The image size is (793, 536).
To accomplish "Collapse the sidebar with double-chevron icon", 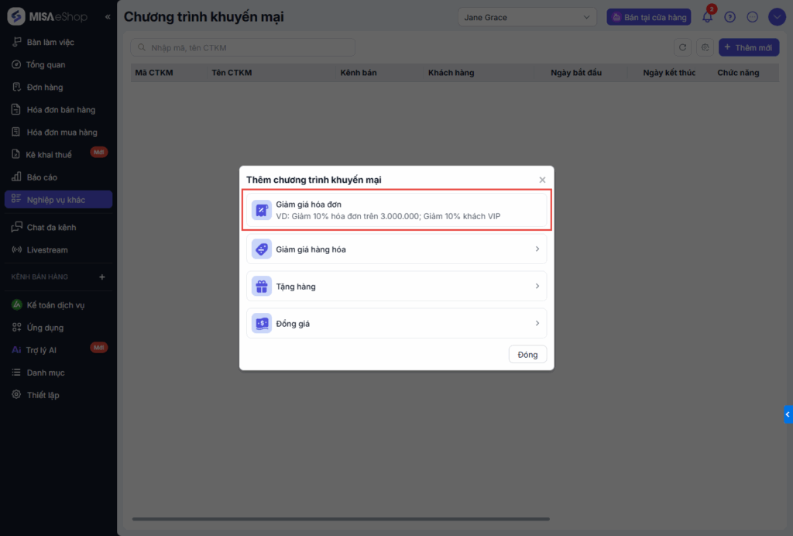I will pyautogui.click(x=108, y=17).
